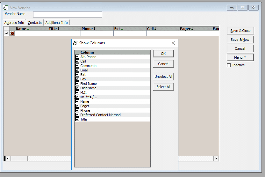The height and width of the screenshot is (177, 265).
Task: Uncheck the Phone column checkbox
Action: [77, 110]
